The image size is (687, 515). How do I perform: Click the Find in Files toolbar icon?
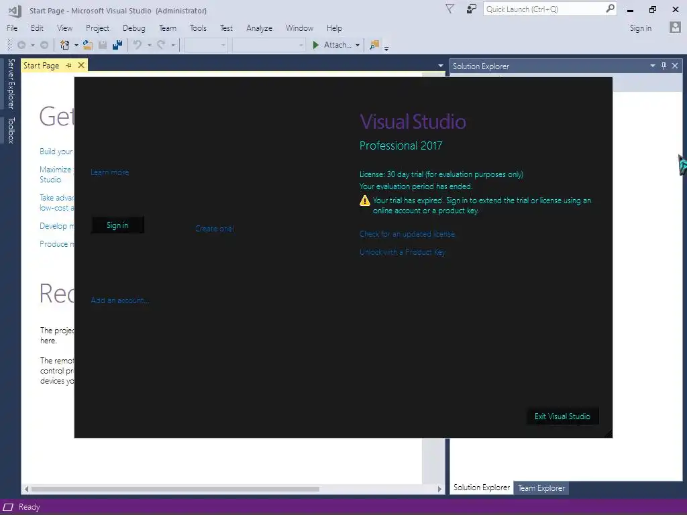pos(374,45)
